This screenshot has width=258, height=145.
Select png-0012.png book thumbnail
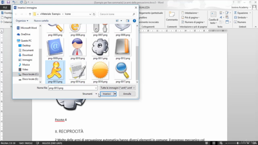[123, 49]
